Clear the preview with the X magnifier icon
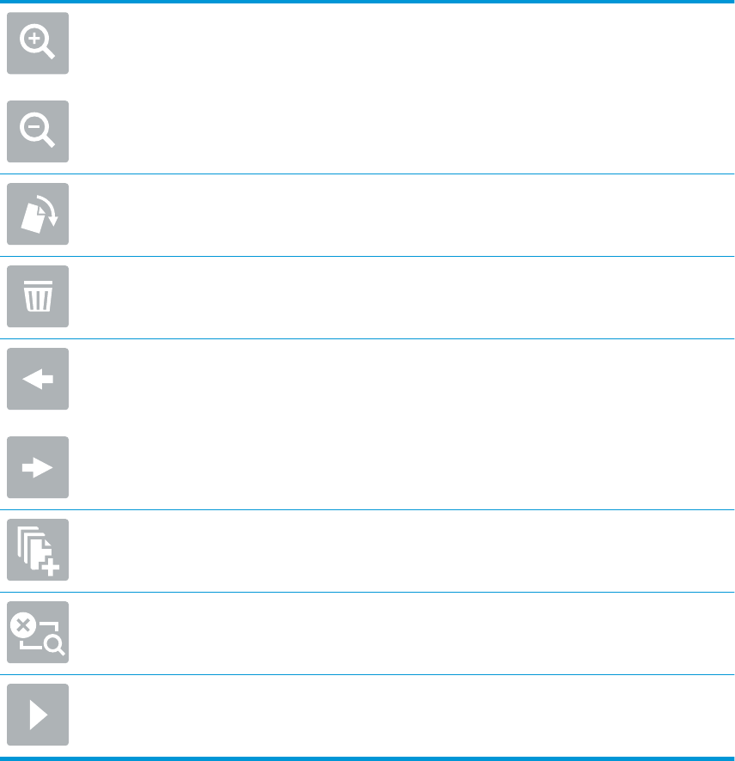The height and width of the screenshot is (761, 735). [38, 632]
